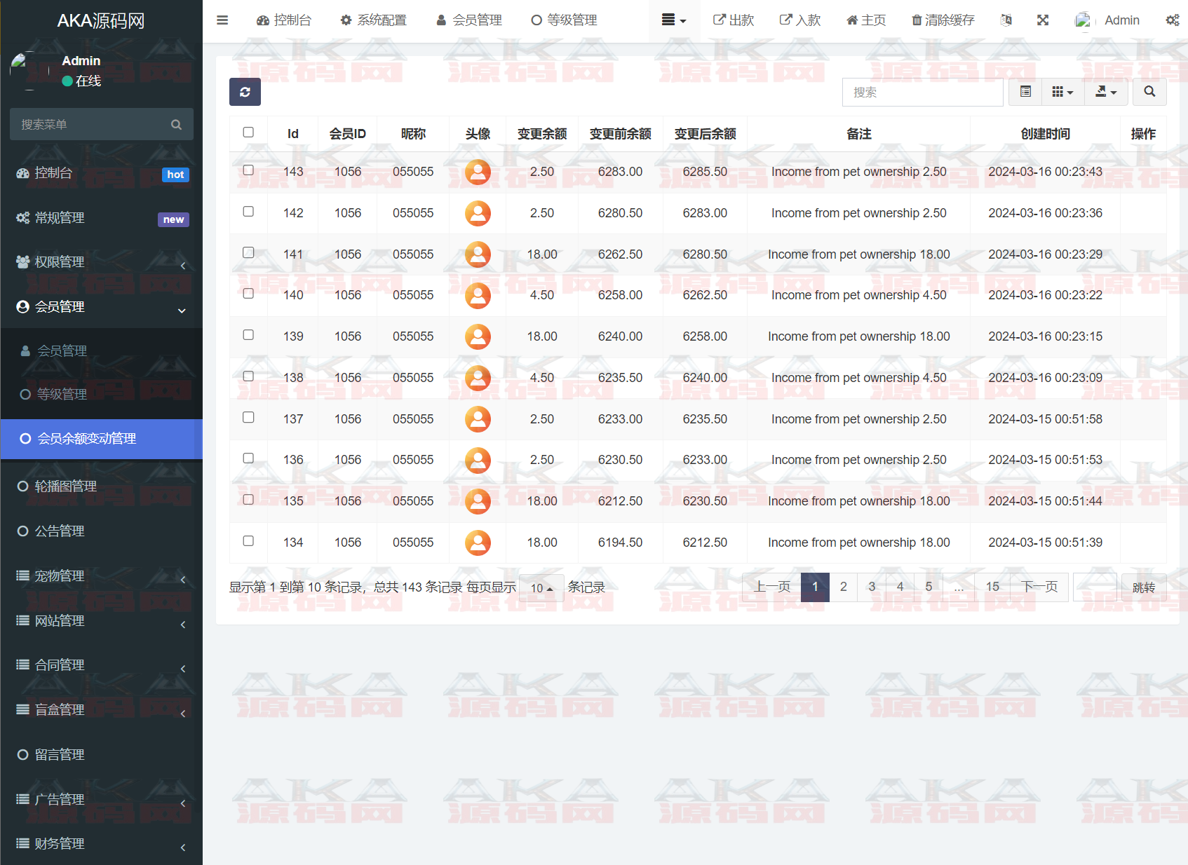This screenshot has width=1188, height=865.
Task: Check the select-all checkbox in header
Action: pyautogui.click(x=248, y=132)
